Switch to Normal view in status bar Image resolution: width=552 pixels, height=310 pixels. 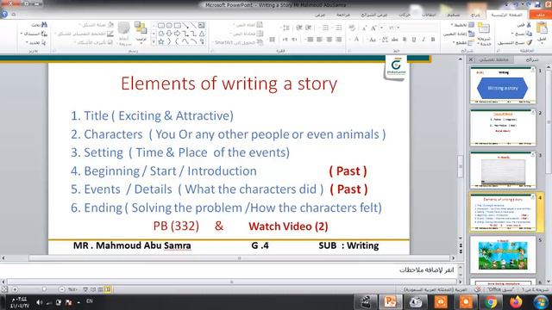click(x=108, y=289)
